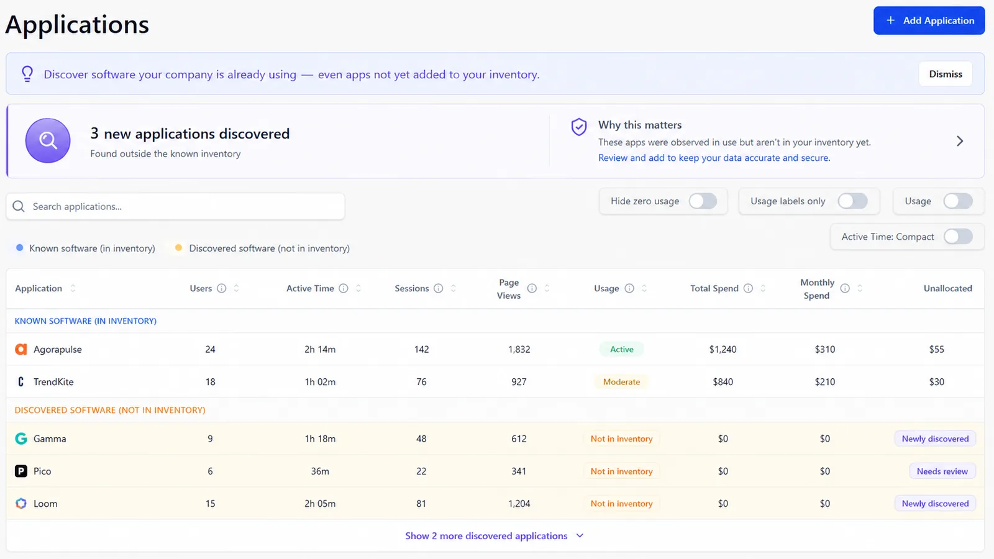Click the Add Application button

[929, 20]
